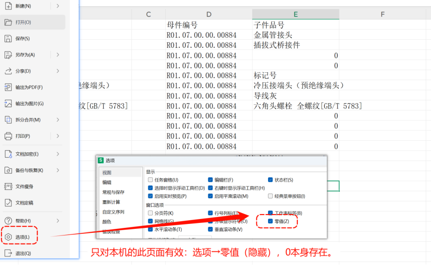Viewport: 431px width, 265px height.
Task: Click the New (新建) file icon
Action: 8,6
